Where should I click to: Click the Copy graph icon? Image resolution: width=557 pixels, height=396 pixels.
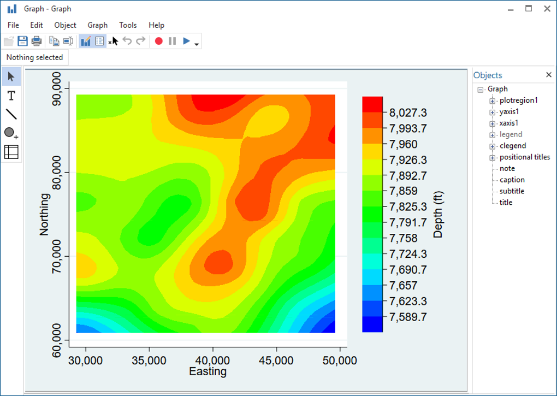pyautogui.click(x=54, y=41)
